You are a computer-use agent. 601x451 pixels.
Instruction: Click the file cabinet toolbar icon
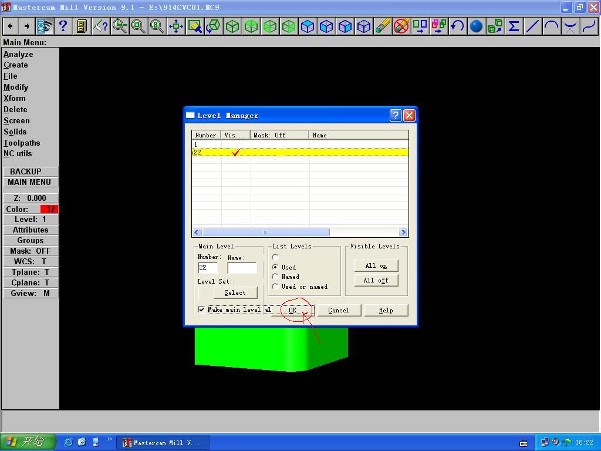coord(82,26)
